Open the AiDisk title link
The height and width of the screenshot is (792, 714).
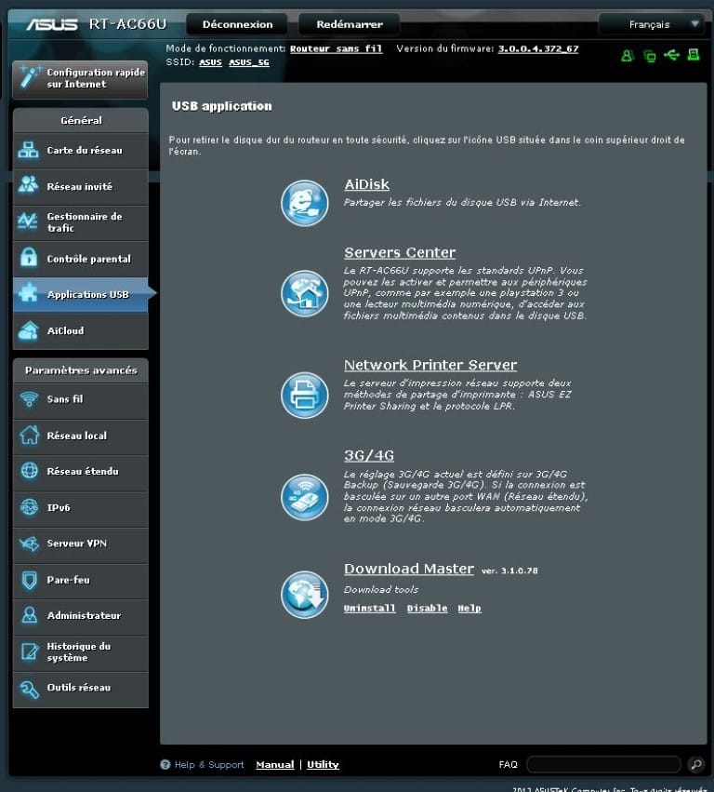pyautogui.click(x=367, y=184)
